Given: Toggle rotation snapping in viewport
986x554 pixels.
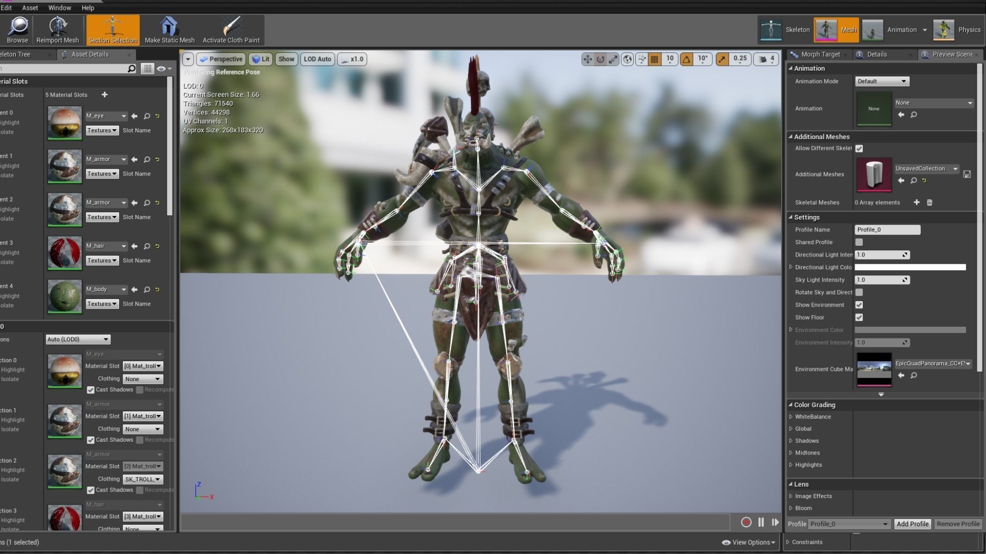Looking at the screenshot, I should pos(687,59).
